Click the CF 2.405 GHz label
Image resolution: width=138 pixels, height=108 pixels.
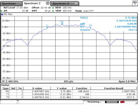pyautogui.click(x=10, y=81)
